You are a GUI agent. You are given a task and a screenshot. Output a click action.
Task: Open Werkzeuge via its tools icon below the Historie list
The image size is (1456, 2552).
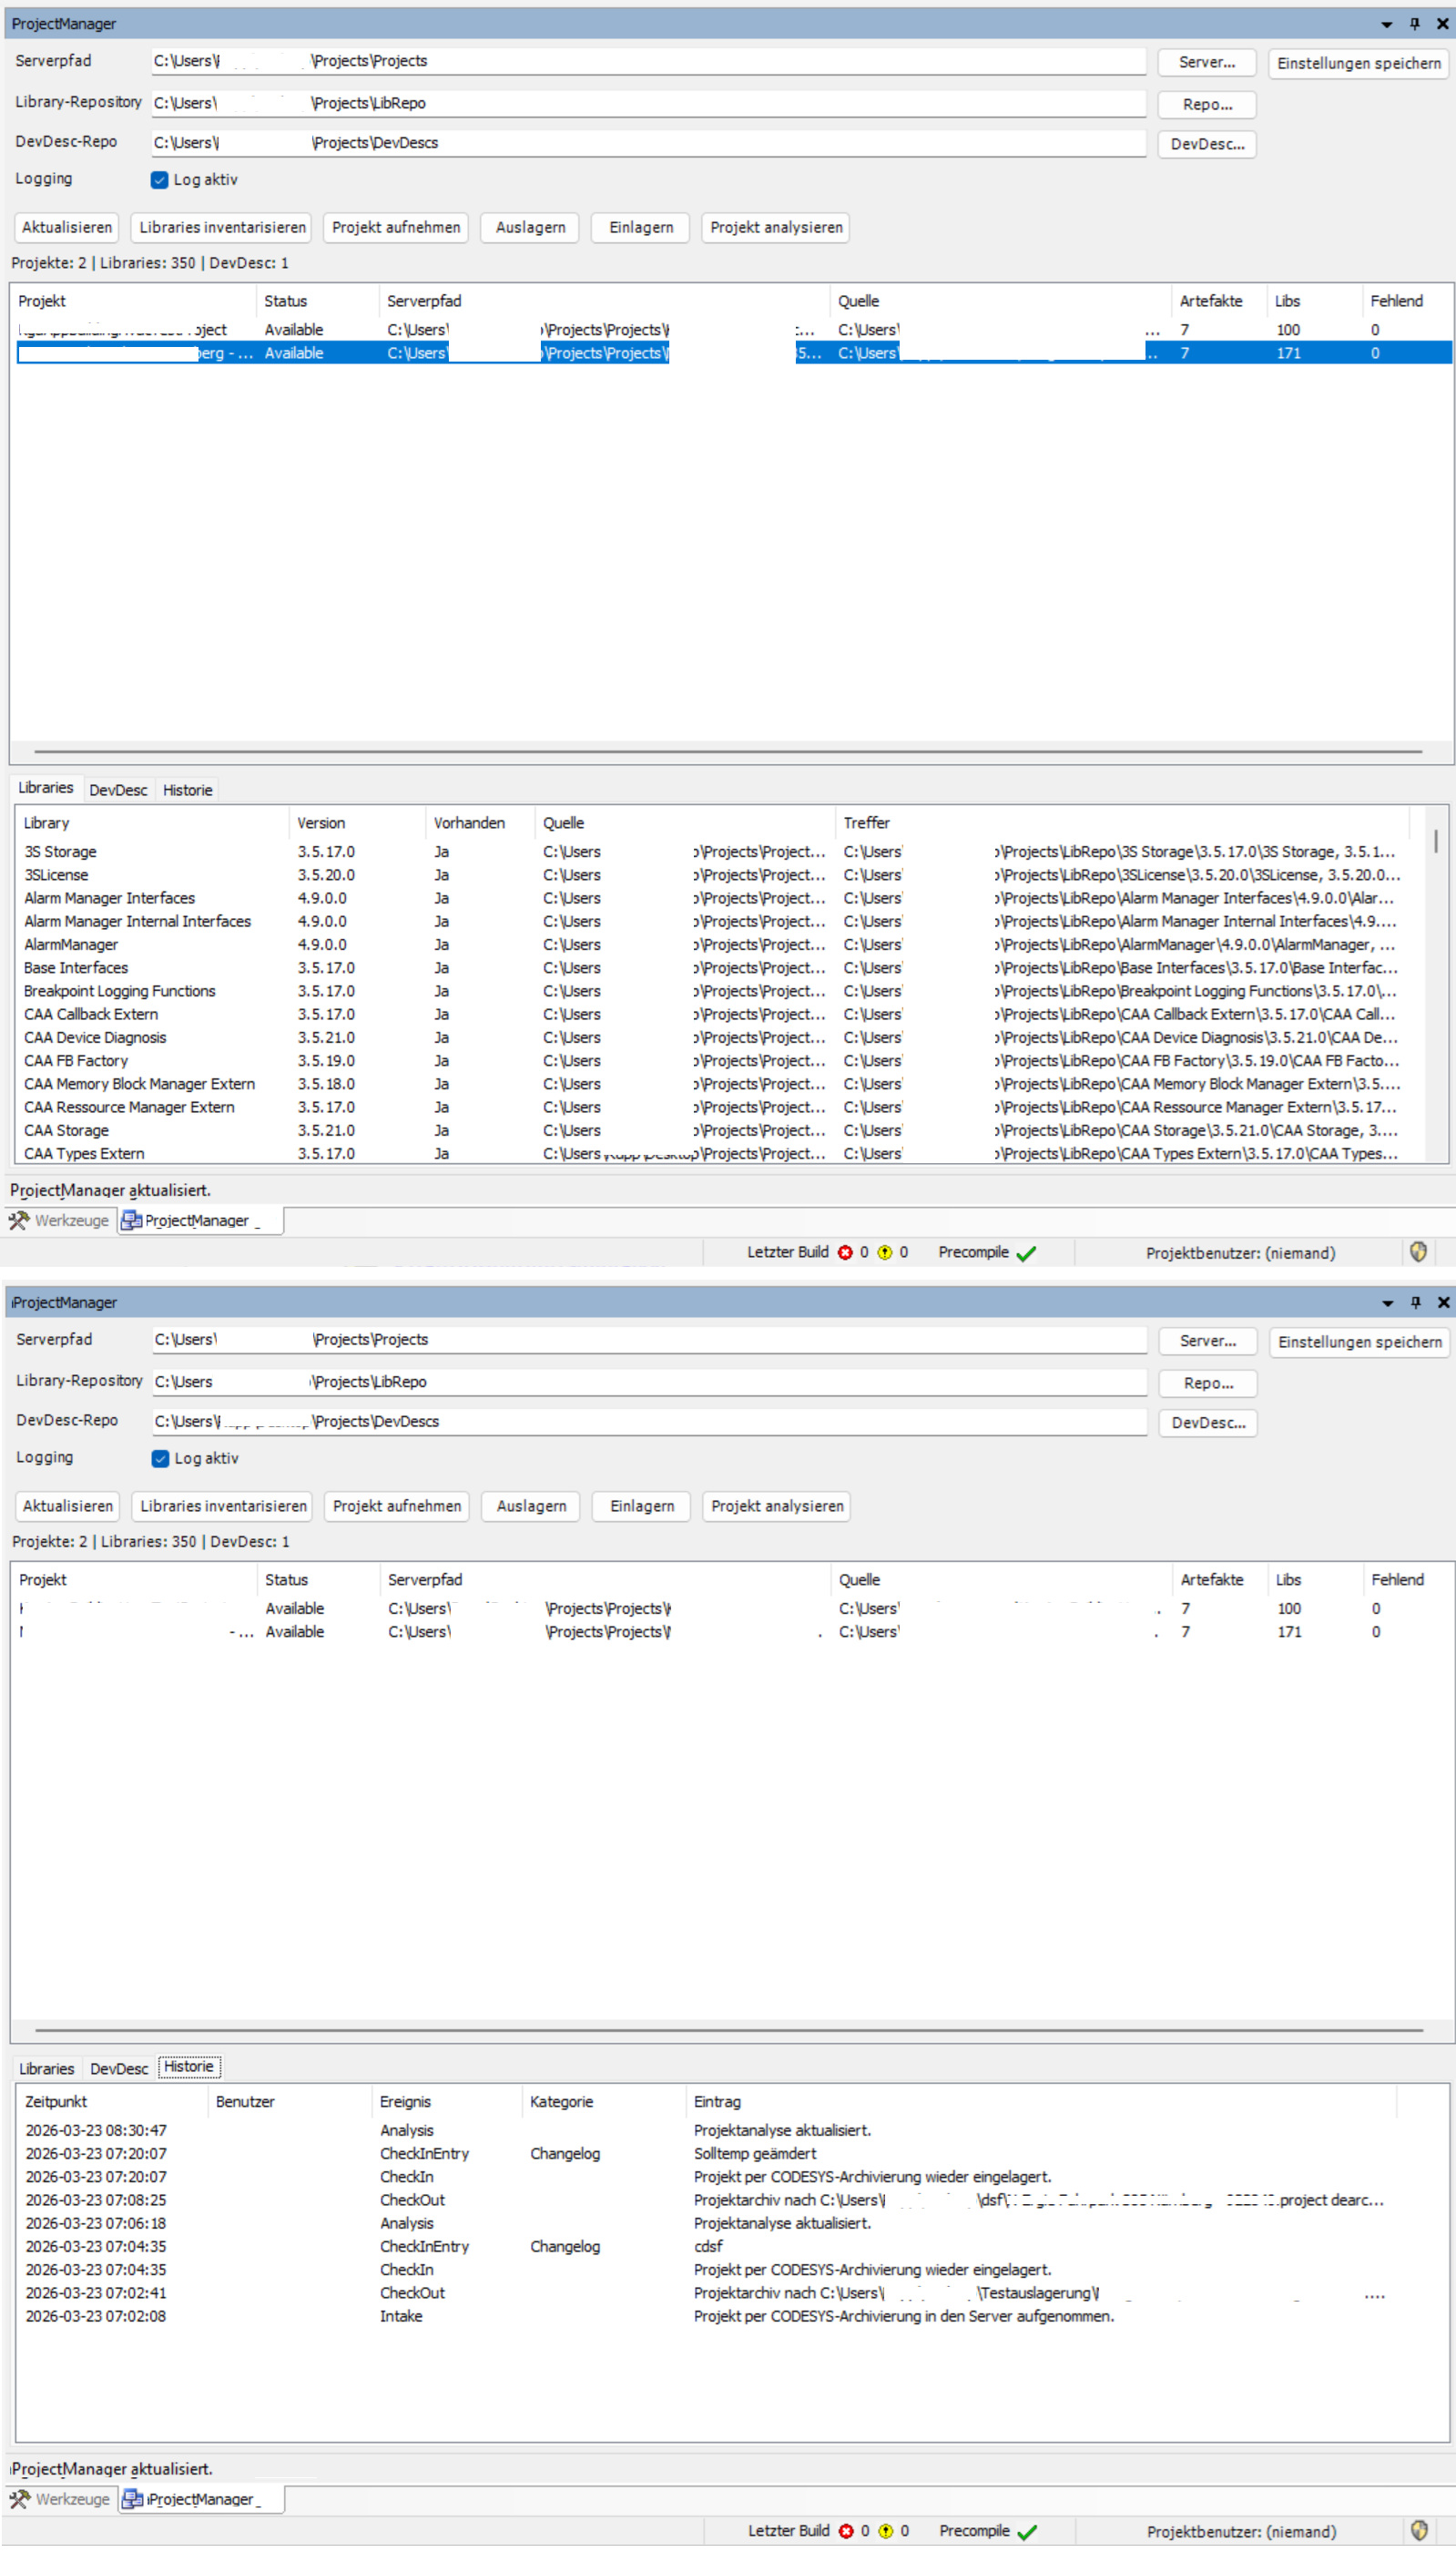tap(19, 2498)
